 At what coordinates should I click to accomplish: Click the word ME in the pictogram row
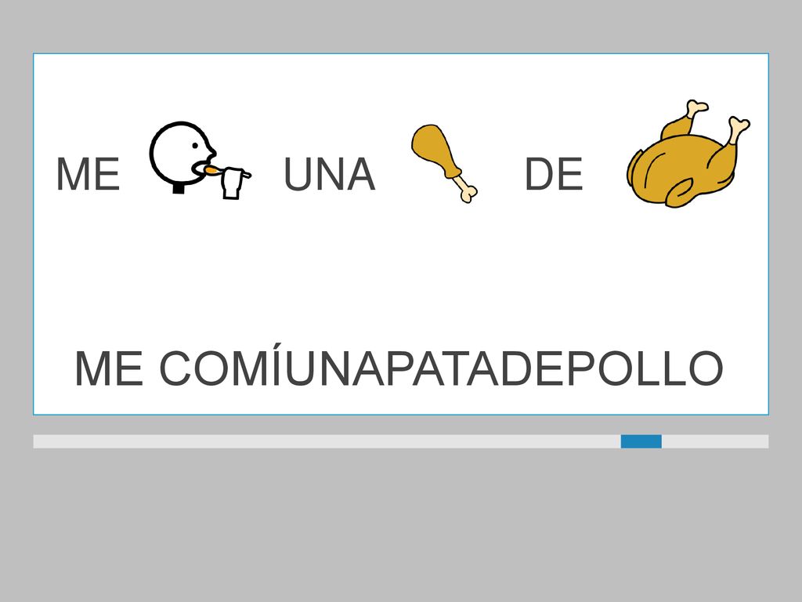(x=88, y=175)
